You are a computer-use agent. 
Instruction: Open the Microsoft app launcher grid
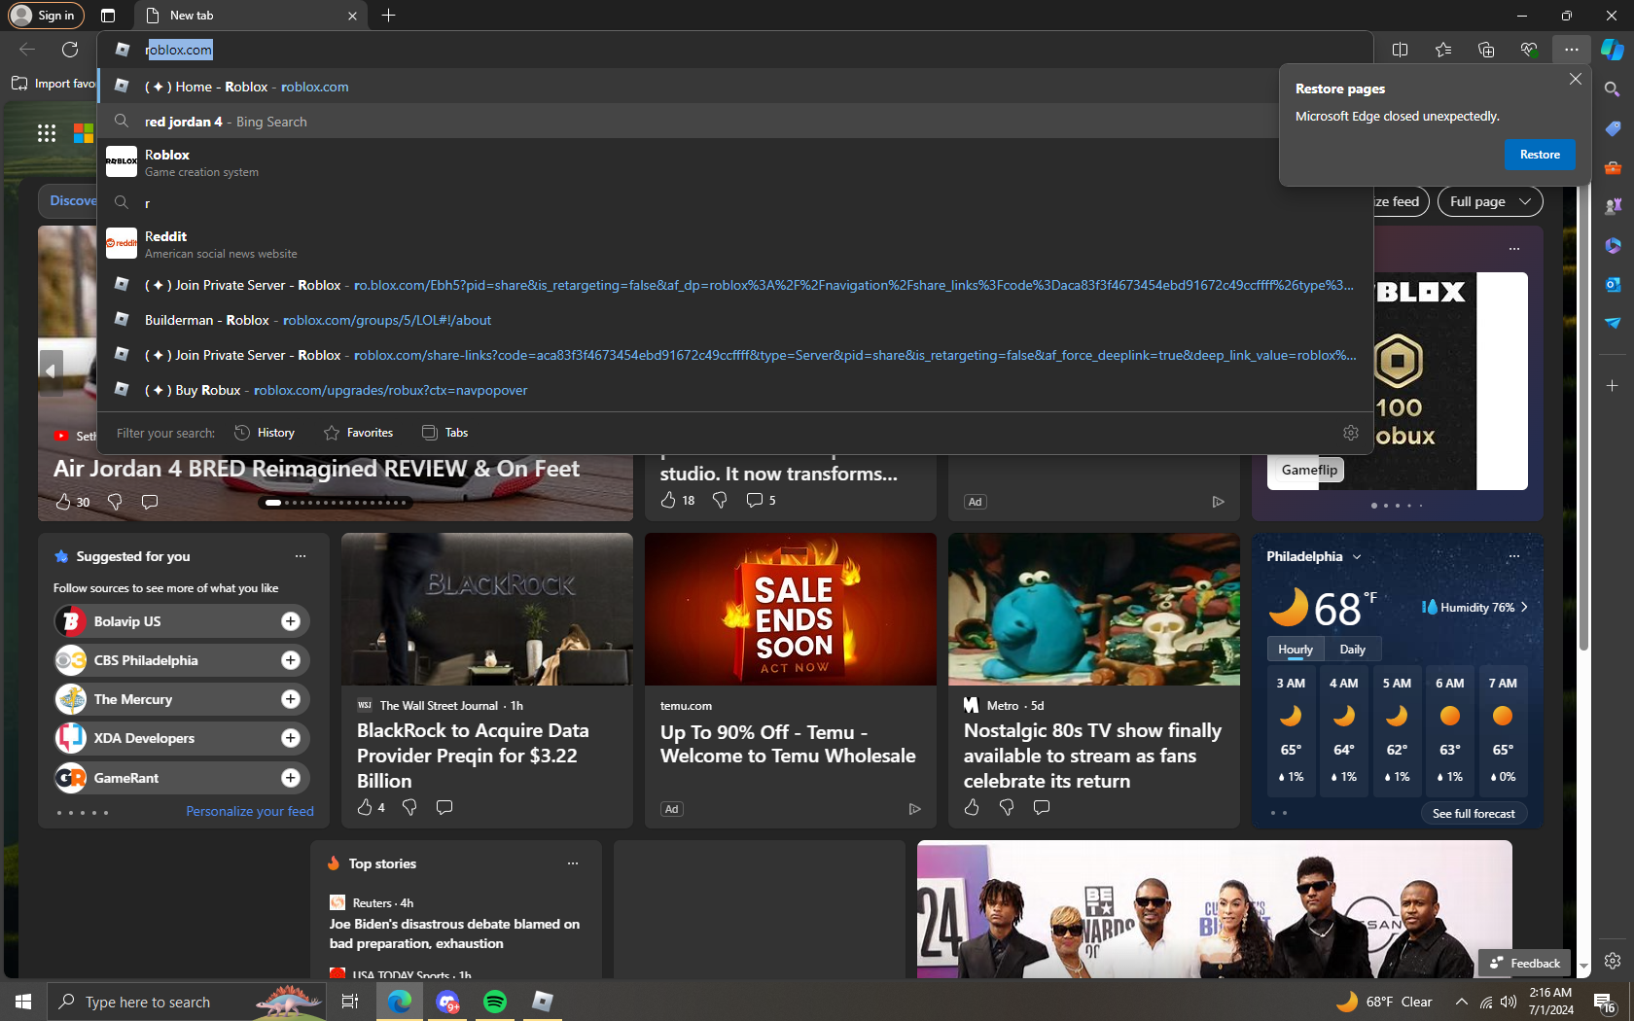click(x=47, y=133)
